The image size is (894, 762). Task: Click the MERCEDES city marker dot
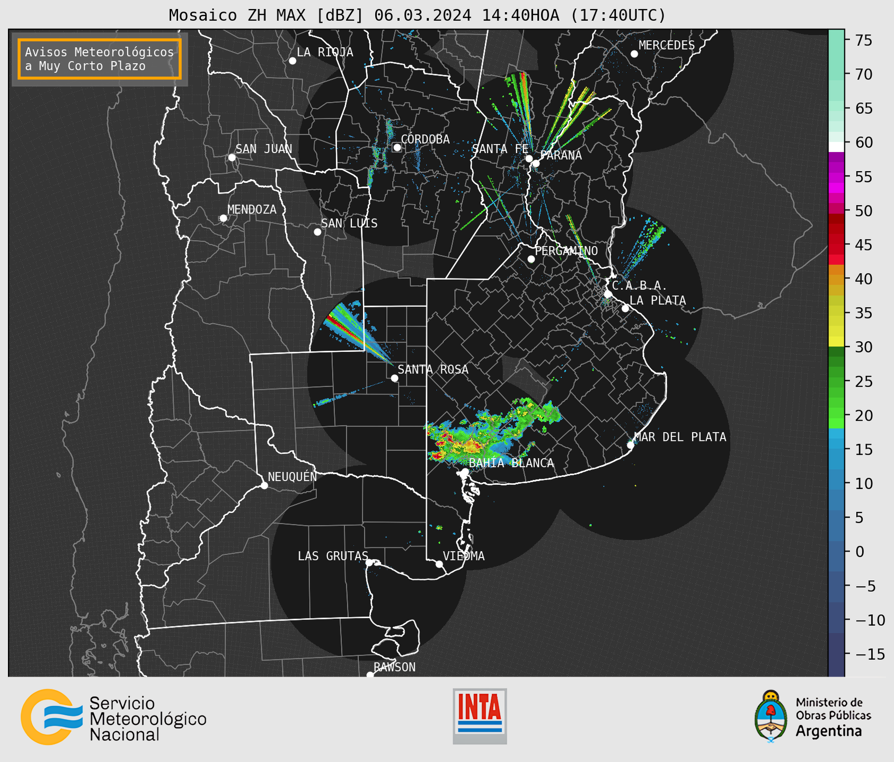coord(634,54)
